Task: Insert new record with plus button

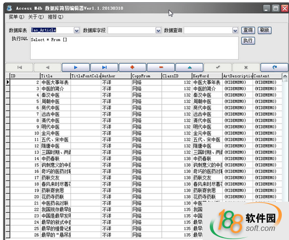Action: pos(132,67)
